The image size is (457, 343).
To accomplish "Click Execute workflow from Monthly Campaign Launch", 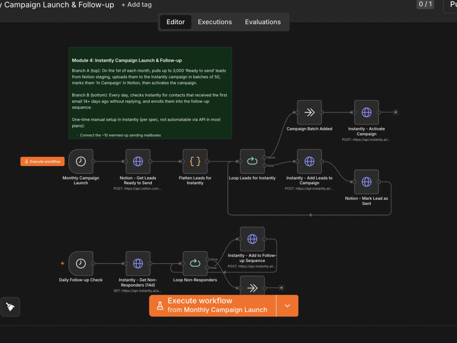I will (213, 305).
